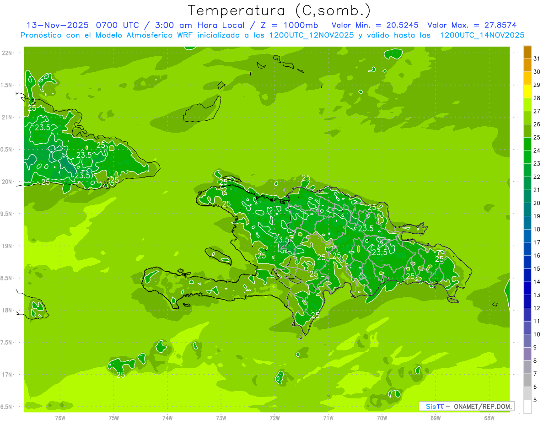Click legend value '6'
549x424 pixels.
(x=535, y=387)
